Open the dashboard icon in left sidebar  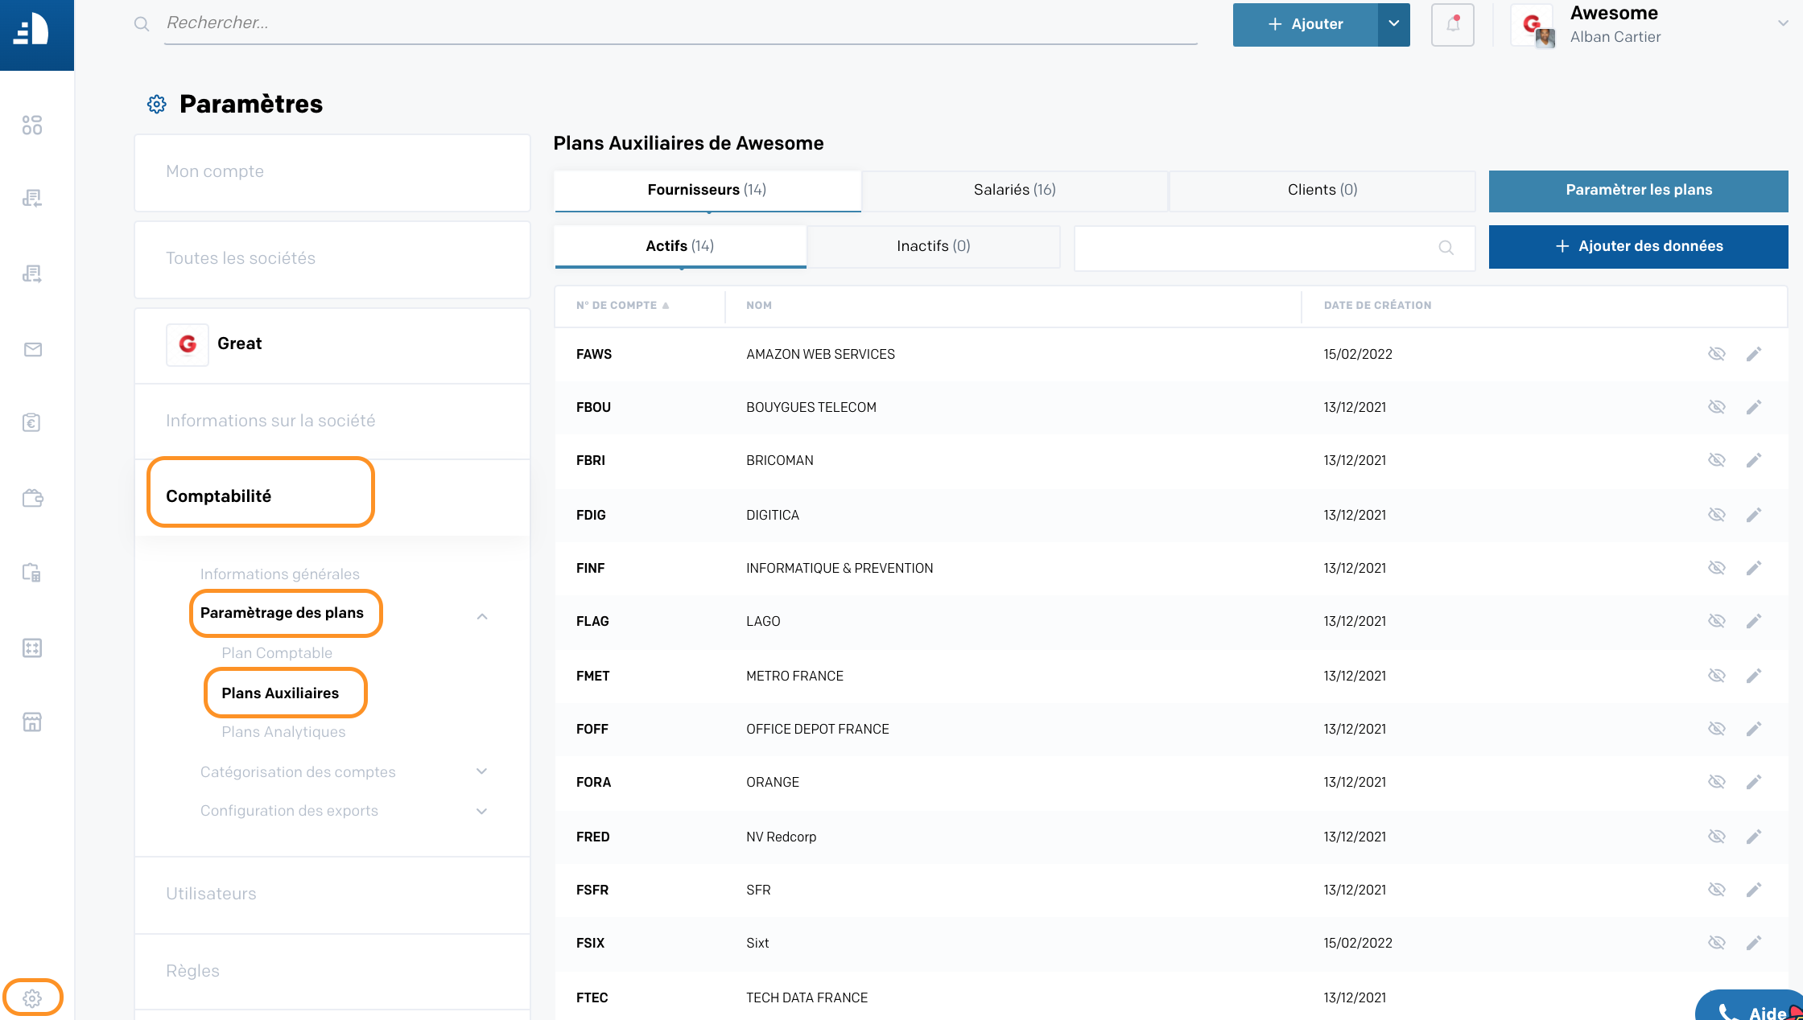click(32, 125)
